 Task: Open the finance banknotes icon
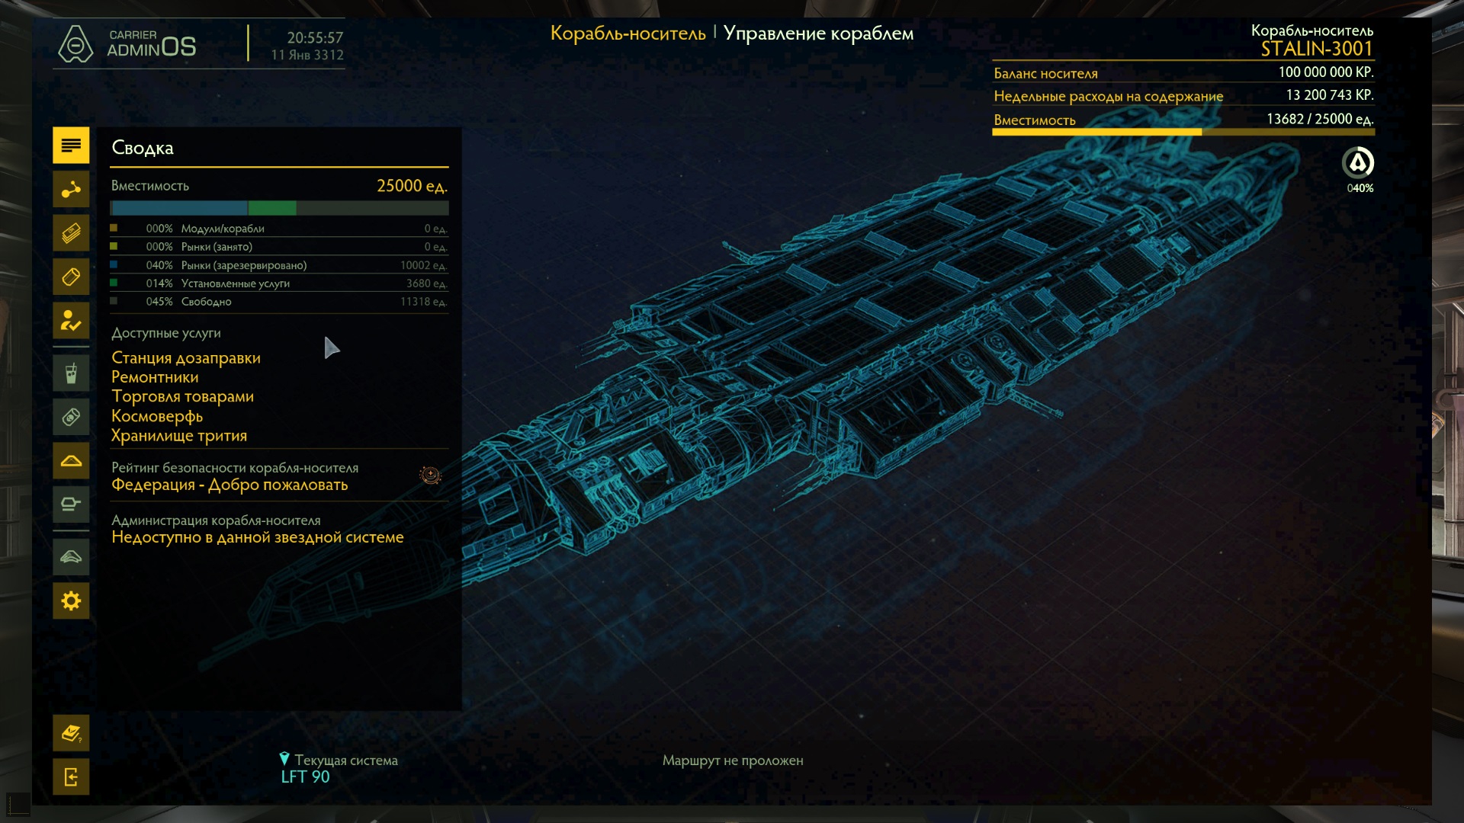click(x=71, y=233)
